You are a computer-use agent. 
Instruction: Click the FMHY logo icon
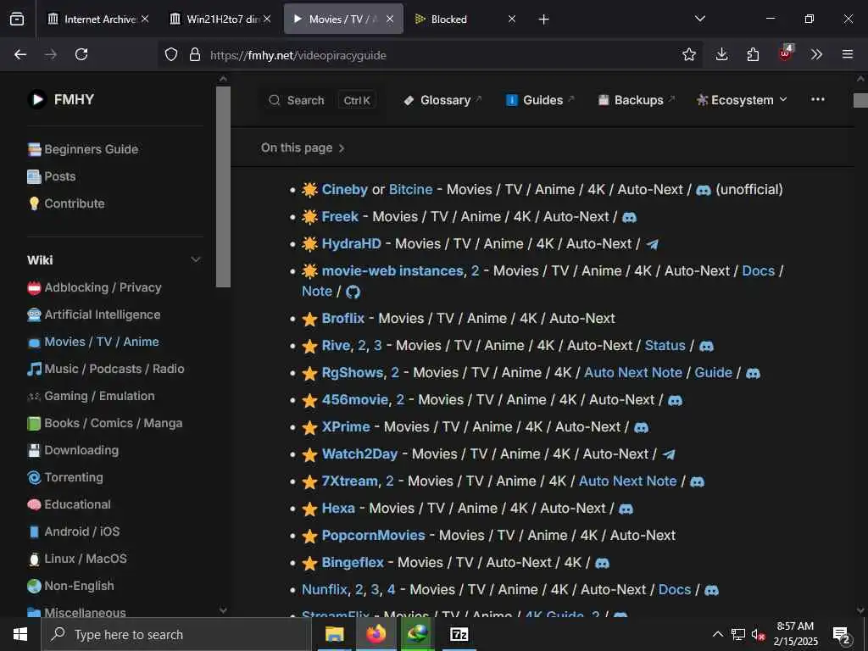(x=37, y=100)
